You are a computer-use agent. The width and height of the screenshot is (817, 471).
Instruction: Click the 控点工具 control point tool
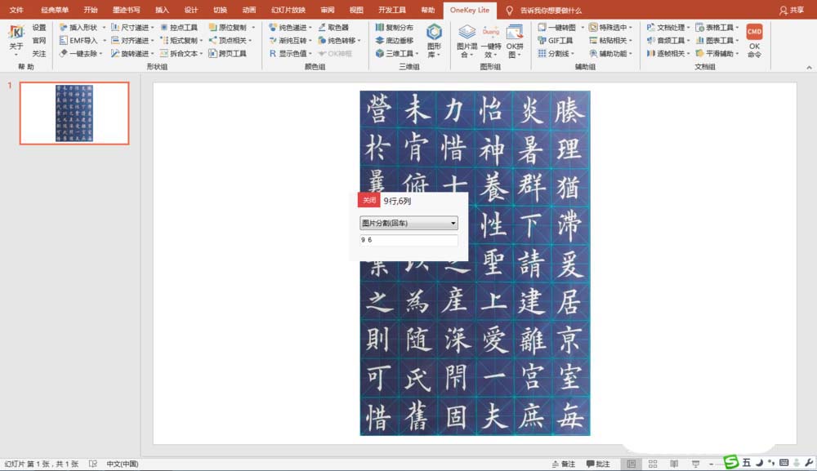coord(179,27)
